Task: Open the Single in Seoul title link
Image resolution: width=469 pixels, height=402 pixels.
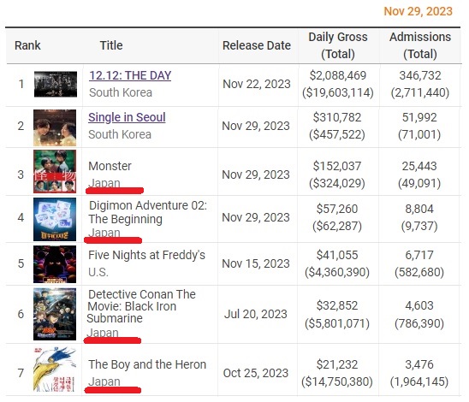Action: (x=127, y=117)
